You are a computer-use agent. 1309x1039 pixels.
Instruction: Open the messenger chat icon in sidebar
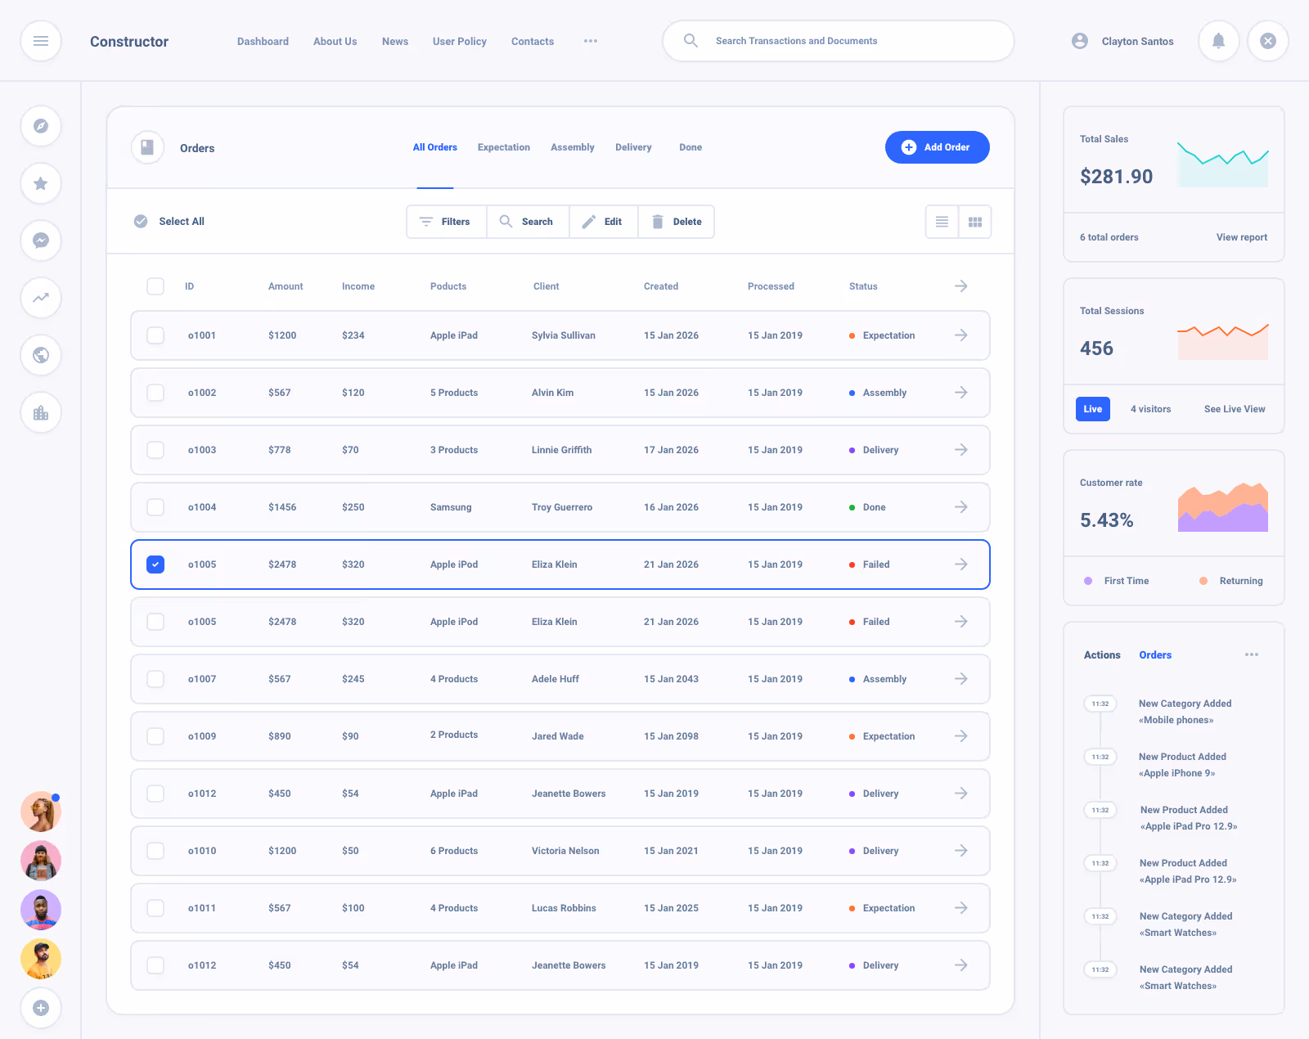point(40,241)
